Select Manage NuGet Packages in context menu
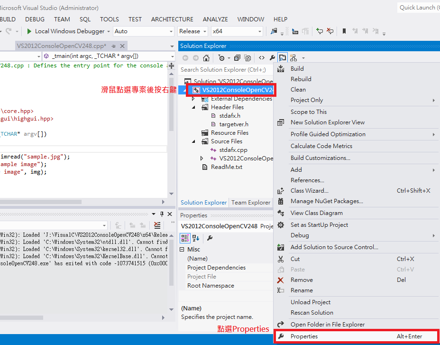Screen dimensions: 440x345 [356, 201]
